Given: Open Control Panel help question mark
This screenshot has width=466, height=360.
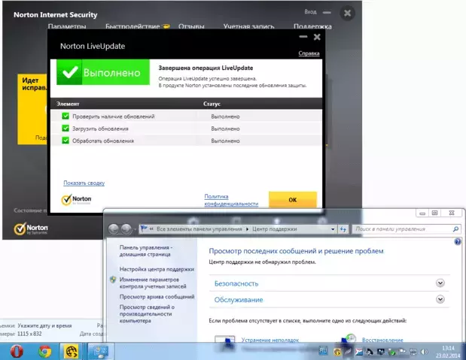Looking at the screenshot, I should click(458, 242).
